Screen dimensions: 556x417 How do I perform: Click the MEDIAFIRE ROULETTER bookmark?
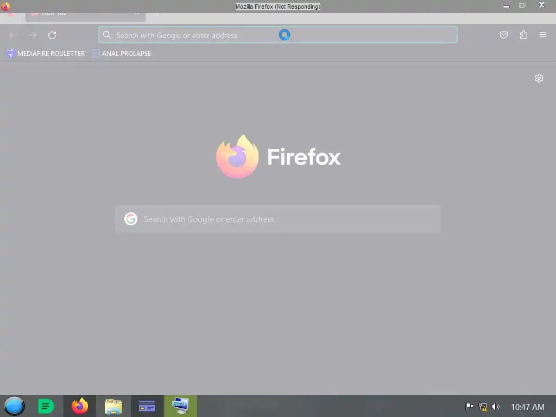[46, 54]
